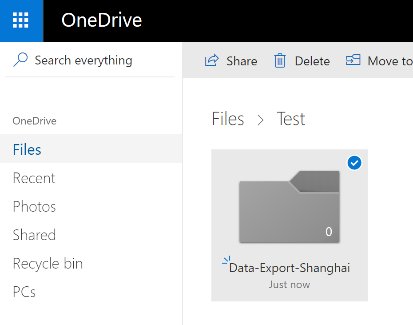Go to Files in the breadcrumb path
Image resolution: width=413 pixels, height=325 pixels.
228,119
